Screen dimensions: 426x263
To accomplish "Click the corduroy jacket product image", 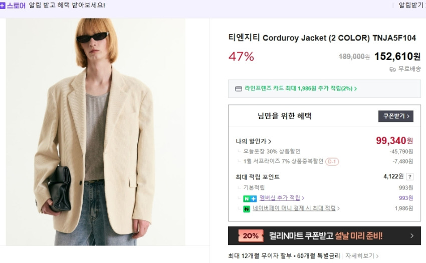I will click(x=96, y=132).
